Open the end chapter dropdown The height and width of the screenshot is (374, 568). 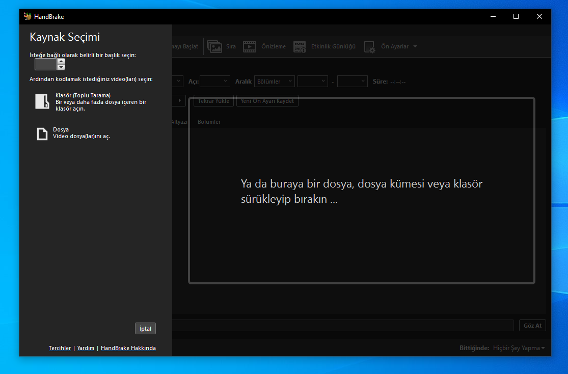click(353, 81)
